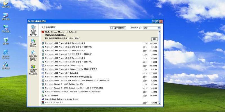The width and height of the screenshot is (225, 112).
Task: Click the Add or Remove Programs title bar icon
Action: [29, 21]
